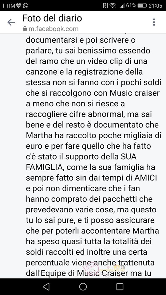166x295 pixels.
Task: Tap the padlock secure-site icon
Action: click(x=25, y=29)
